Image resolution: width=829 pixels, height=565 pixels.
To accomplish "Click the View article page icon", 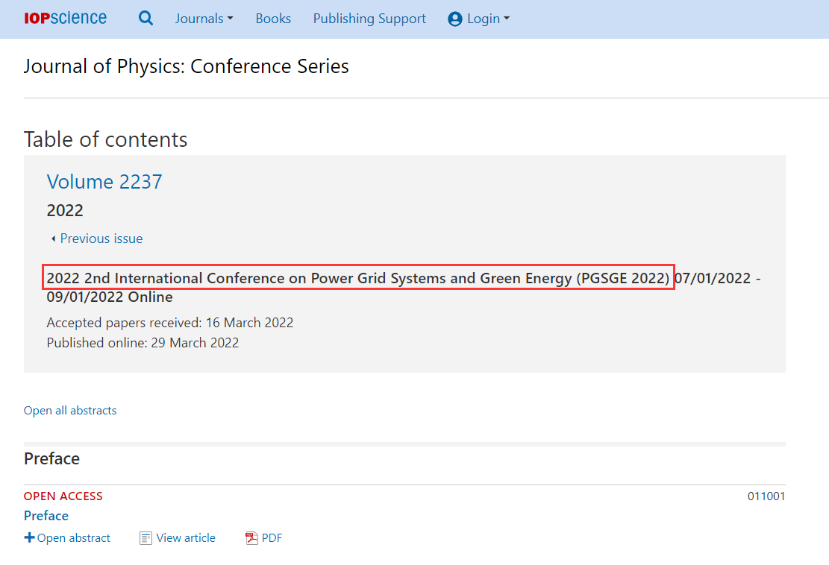I will click(146, 538).
